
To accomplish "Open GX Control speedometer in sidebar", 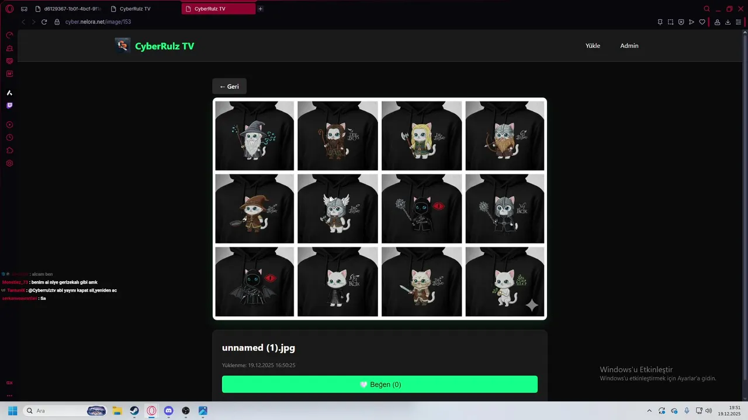I will point(9,36).
